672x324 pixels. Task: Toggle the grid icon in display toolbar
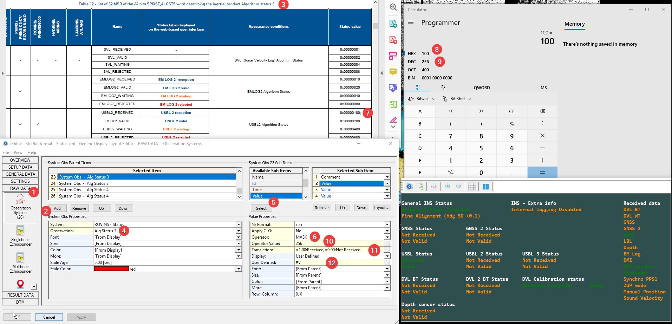(472, 187)
